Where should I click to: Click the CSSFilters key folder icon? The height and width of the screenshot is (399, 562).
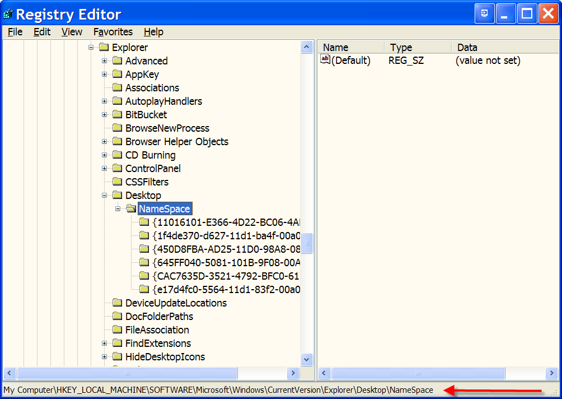[118, 181]
